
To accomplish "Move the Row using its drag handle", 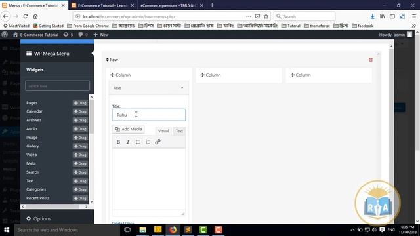I will (x=108, y=60).
